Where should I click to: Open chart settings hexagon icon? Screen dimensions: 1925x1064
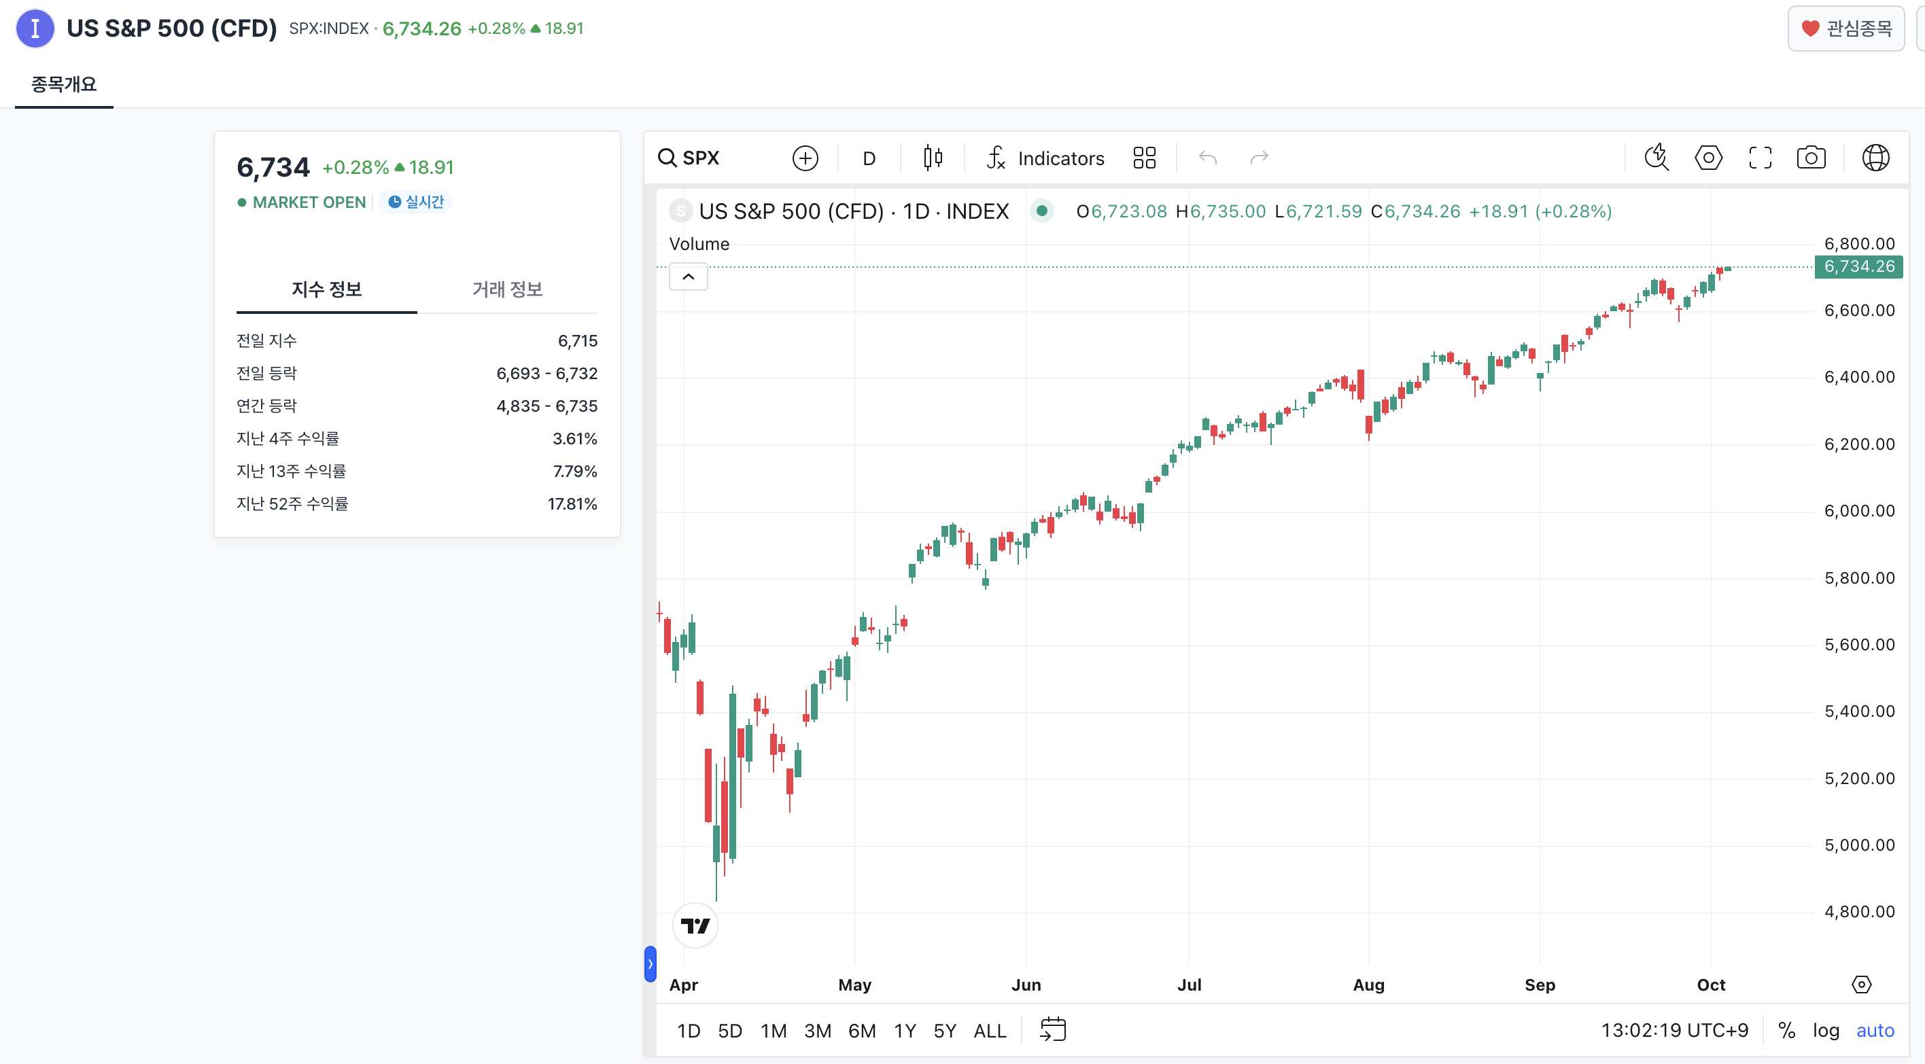click(1708, 158)
